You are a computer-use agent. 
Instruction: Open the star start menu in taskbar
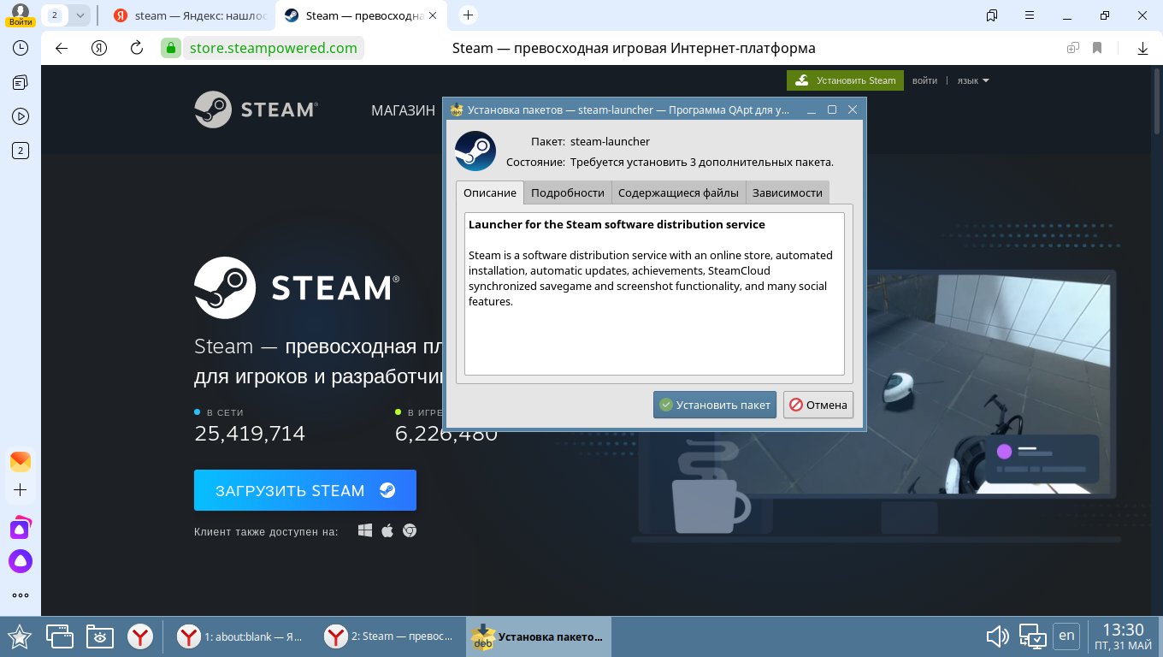[20, 636]
